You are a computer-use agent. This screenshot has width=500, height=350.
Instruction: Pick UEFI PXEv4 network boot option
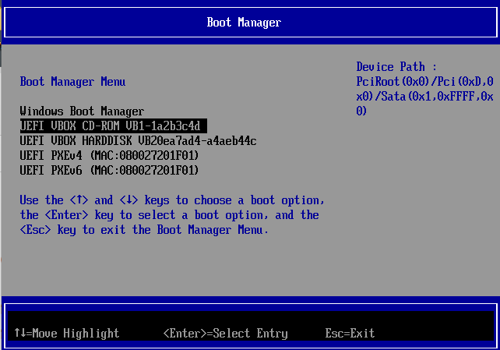point(109,155)
